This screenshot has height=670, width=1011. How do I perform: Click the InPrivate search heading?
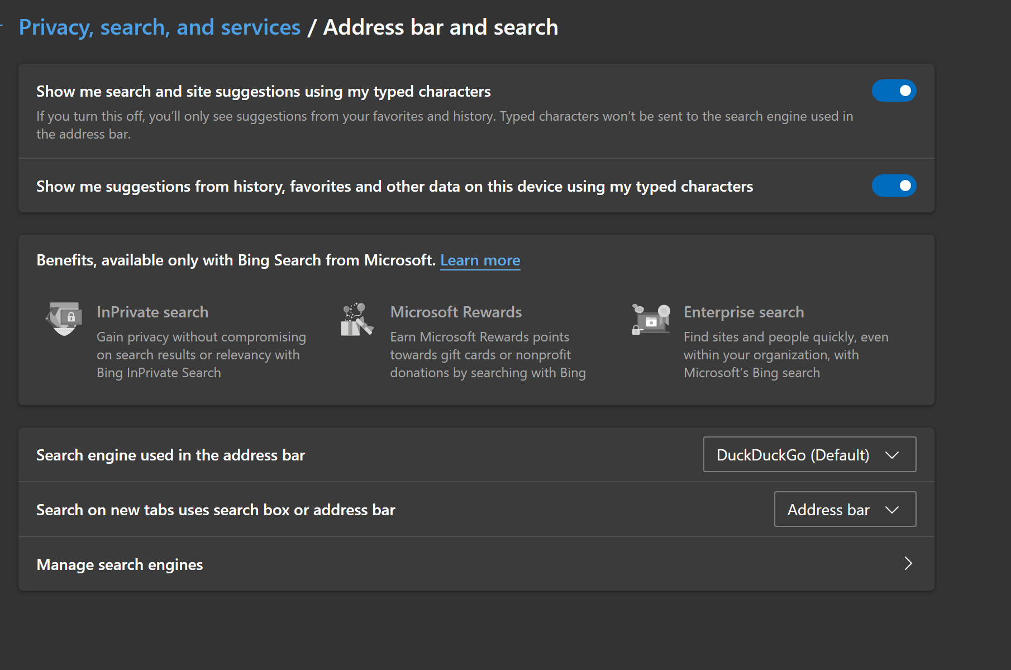click(x=152, y=312)
